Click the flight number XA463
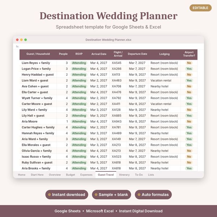The image size is (217, 217). [116, 80]
